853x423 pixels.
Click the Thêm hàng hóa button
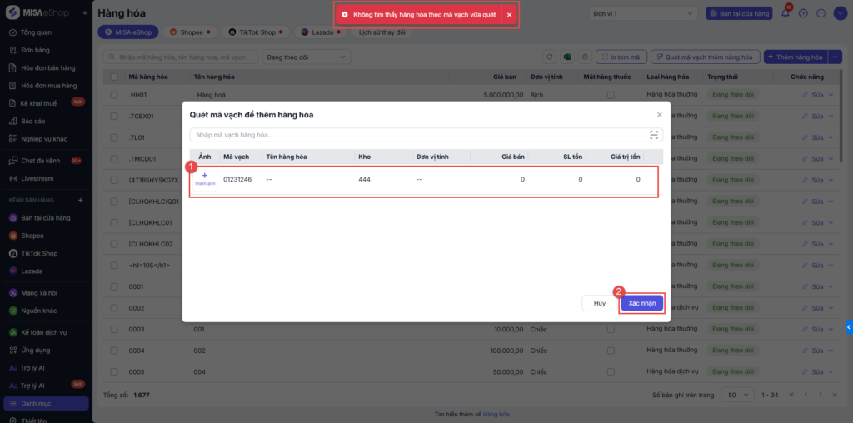coord(796,57)
